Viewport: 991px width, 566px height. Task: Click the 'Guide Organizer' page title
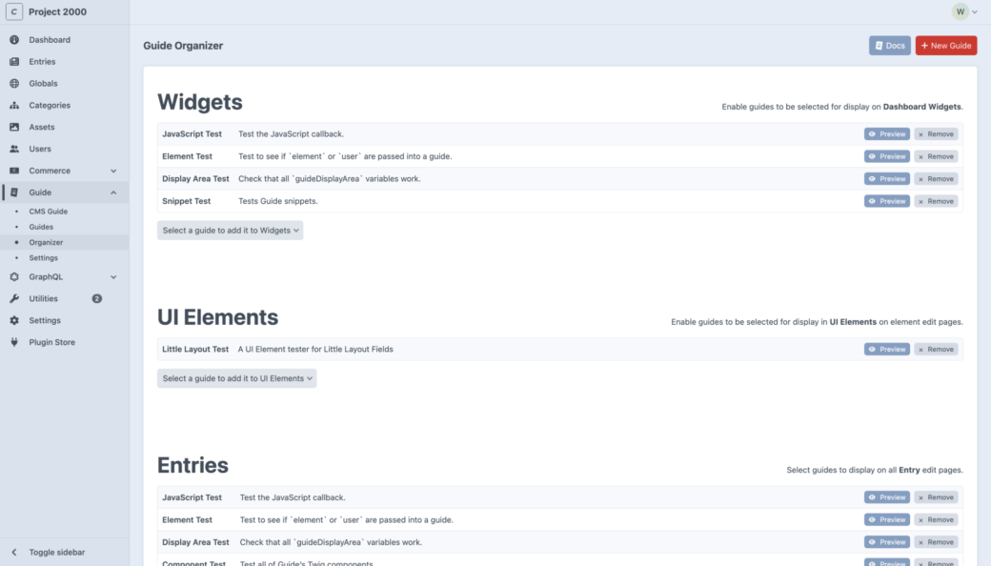[x=183, y=46]
